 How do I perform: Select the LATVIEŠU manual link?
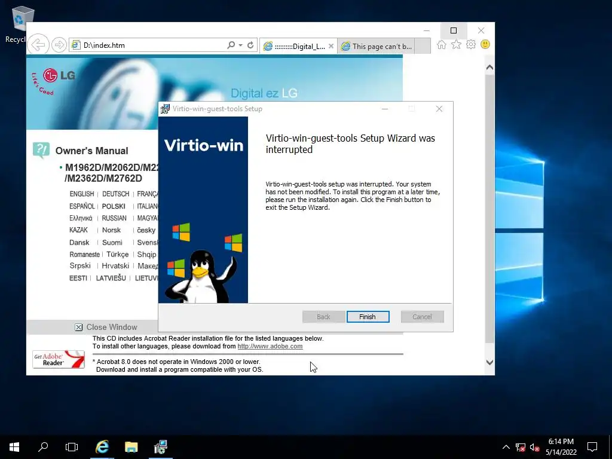(111, 278)
